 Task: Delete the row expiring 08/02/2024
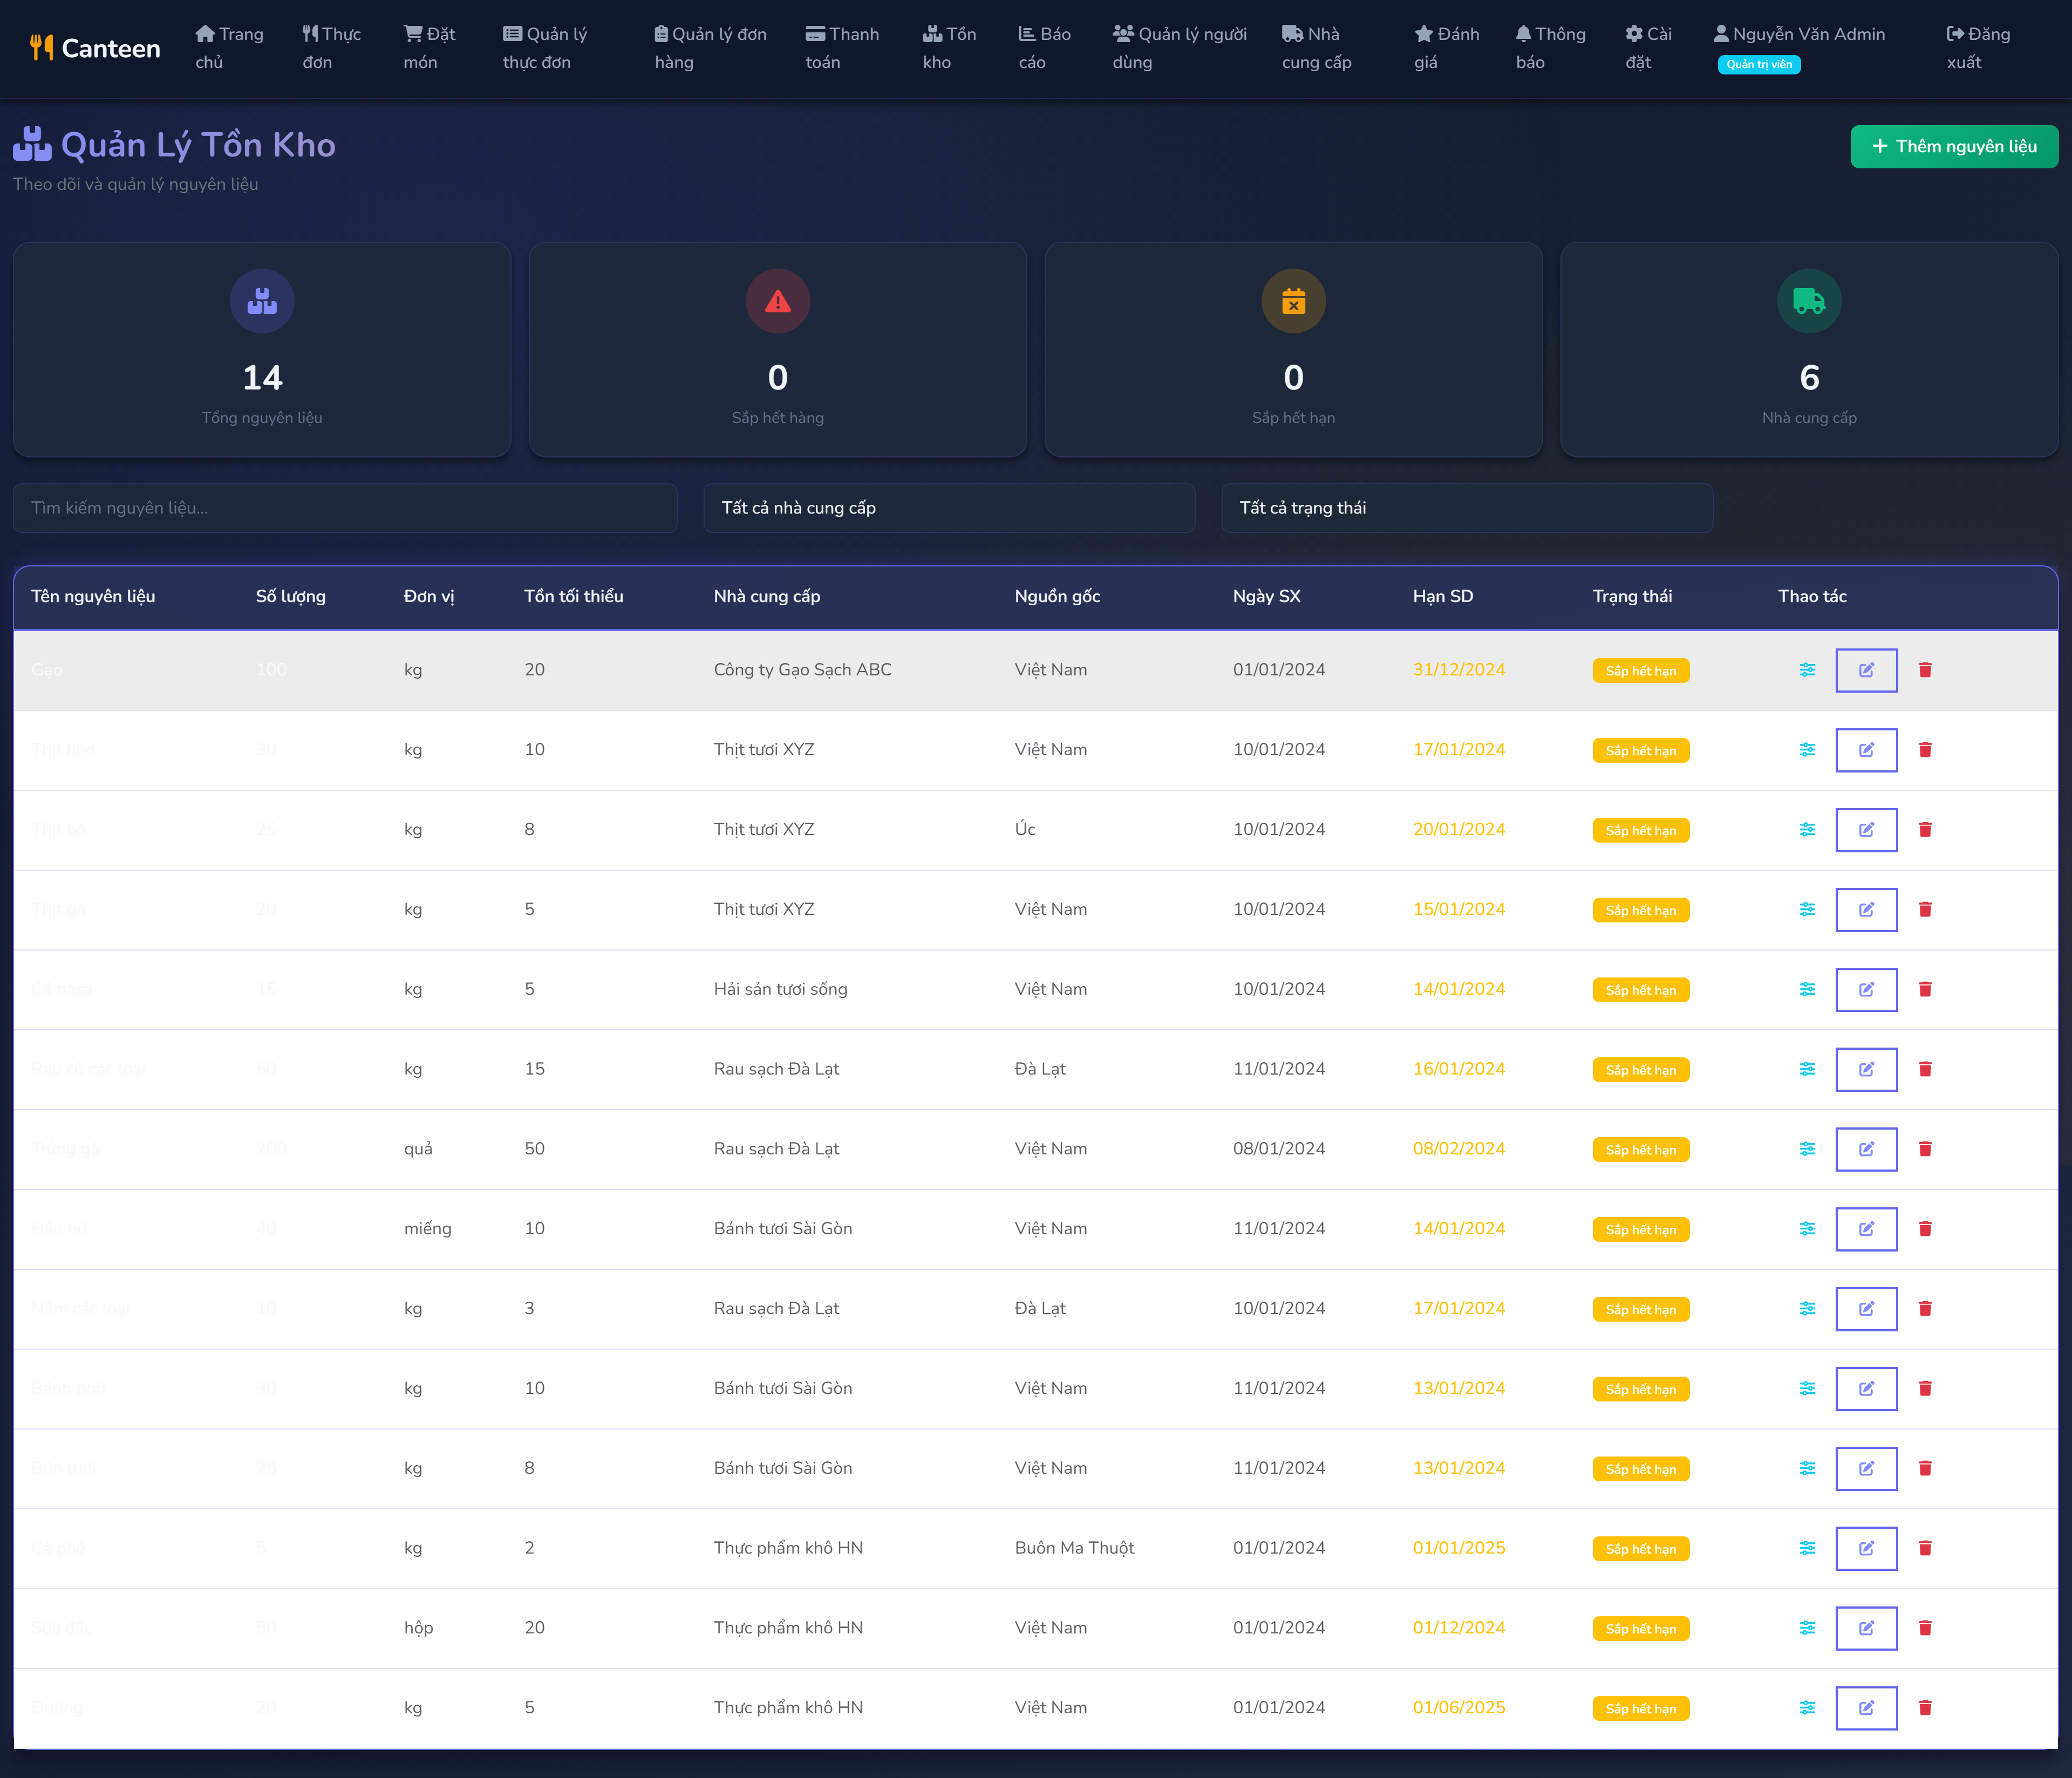click(x=1925, y=1149)
